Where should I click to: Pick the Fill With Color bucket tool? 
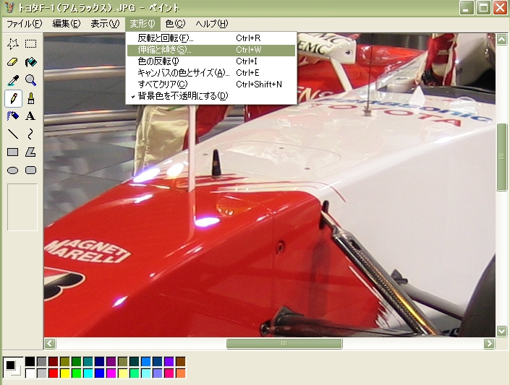tap(31, 62)
